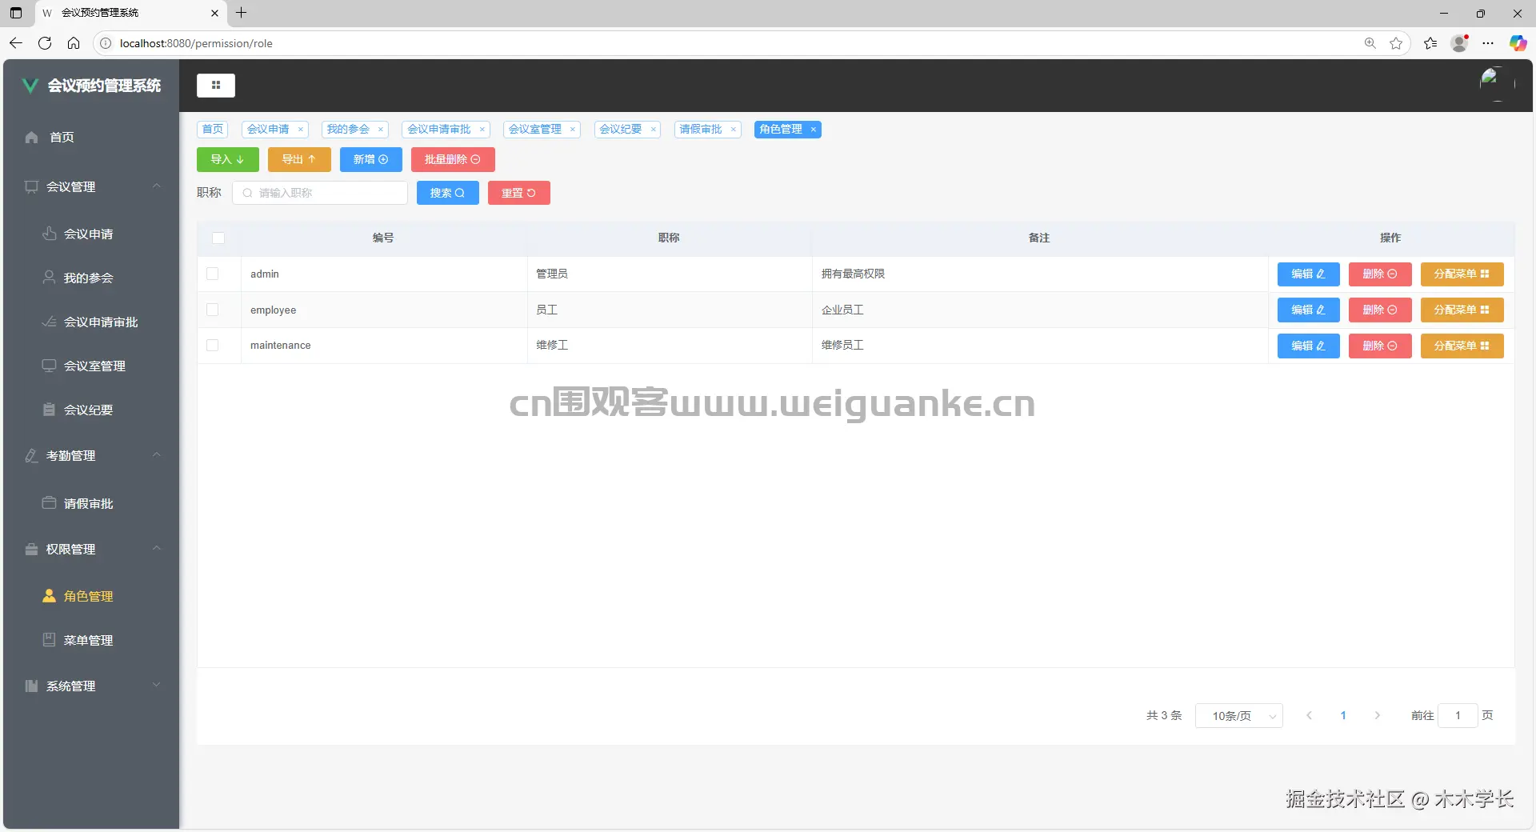The width and height of the screenshot is (1536, 832).
Task: Toggle the select-all header checkbox
Action: pos(218,238)
